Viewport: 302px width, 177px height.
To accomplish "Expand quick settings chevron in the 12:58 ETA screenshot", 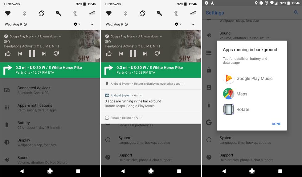I will point(193,24).
